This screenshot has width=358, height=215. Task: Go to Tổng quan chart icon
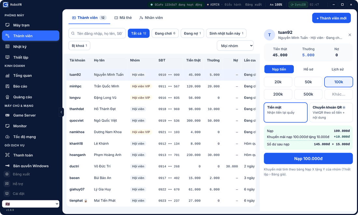[7, 75]
